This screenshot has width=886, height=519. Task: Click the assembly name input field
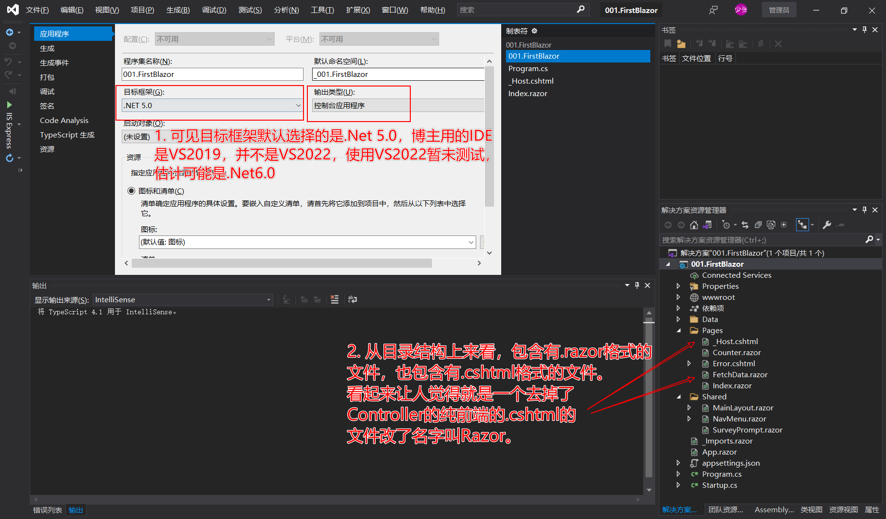pyautogui.click(x=212, y=74)
